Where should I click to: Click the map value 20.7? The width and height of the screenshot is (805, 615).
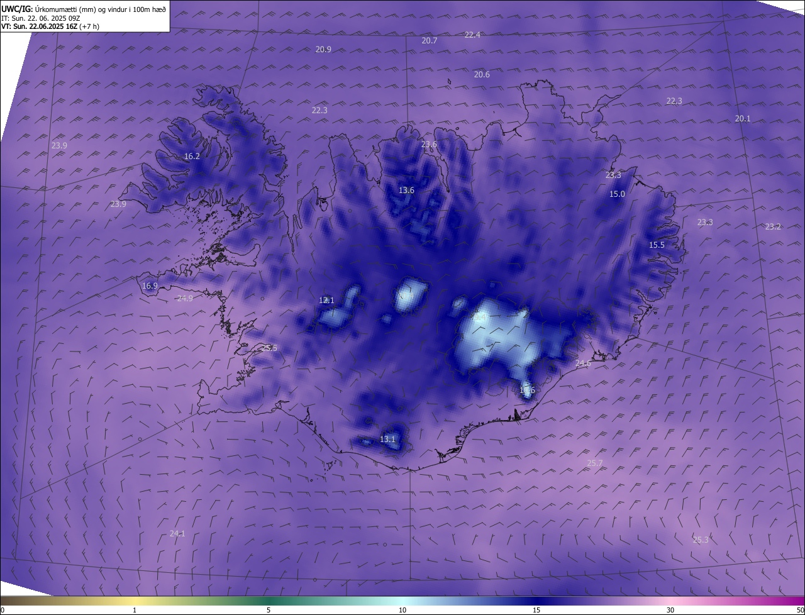[x=429, y=40]
